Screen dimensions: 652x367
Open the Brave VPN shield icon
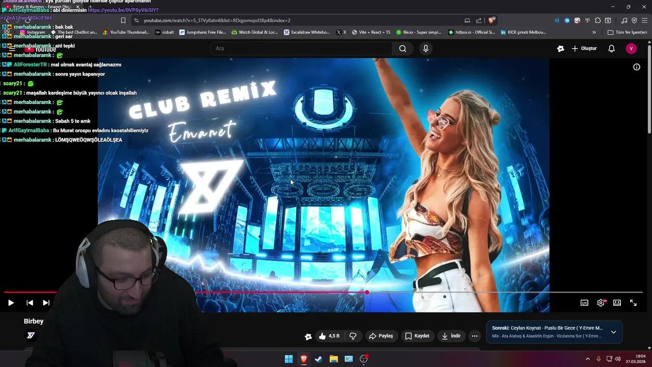tap(634, 20)
